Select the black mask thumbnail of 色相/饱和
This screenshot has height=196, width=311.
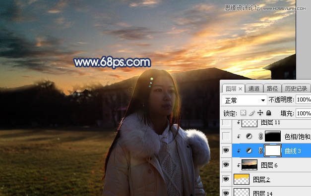(273, 136)
